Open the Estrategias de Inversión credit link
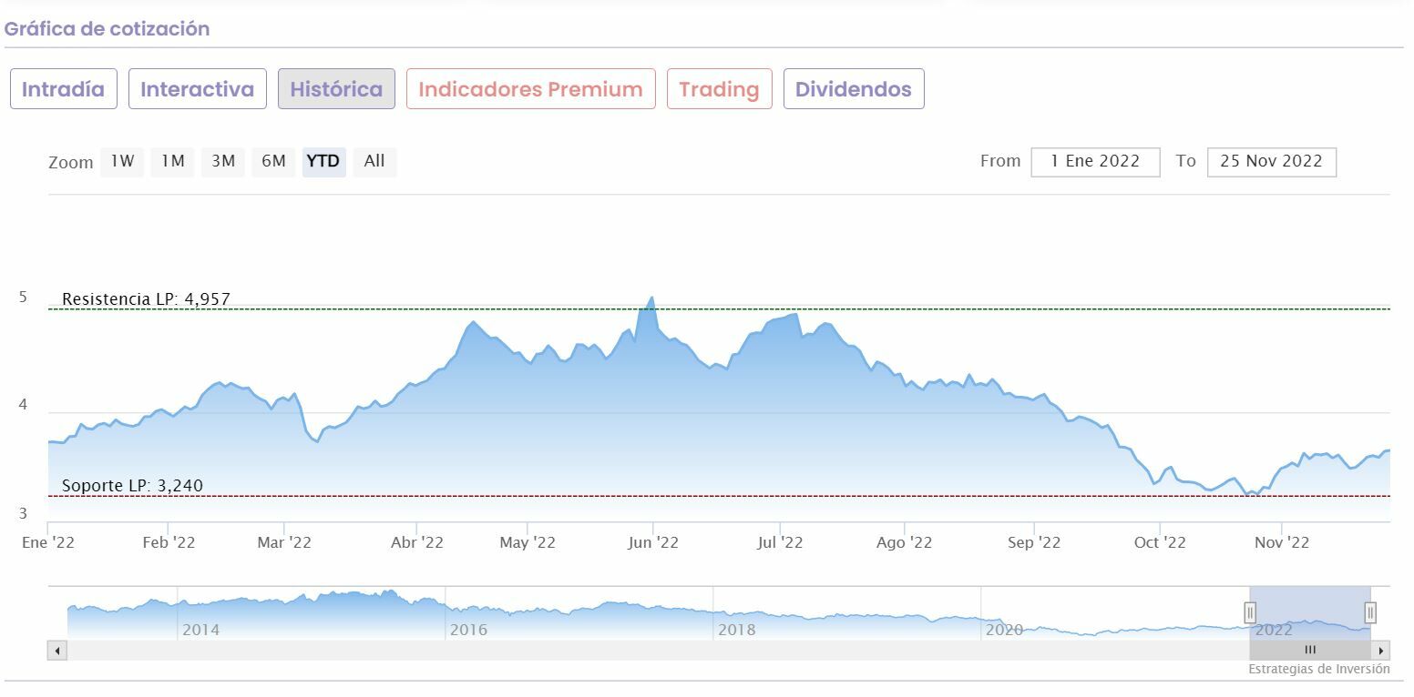Viewport: 1414px width, 697px height. tap(1318, 670)
